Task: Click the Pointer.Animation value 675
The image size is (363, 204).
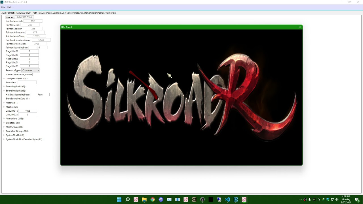Action: click(x=35, y=33)
